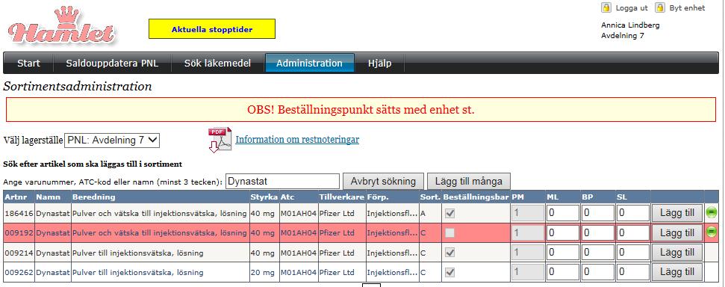Screen dimensions: 725x287
Task: Select article number 009192 cell
Action: [19, 233]
